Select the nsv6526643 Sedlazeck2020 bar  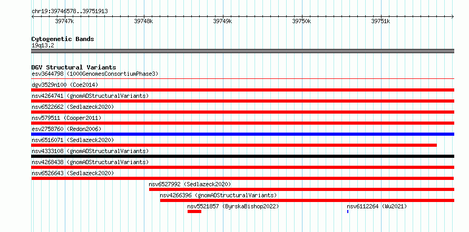(x=242, y=178)
